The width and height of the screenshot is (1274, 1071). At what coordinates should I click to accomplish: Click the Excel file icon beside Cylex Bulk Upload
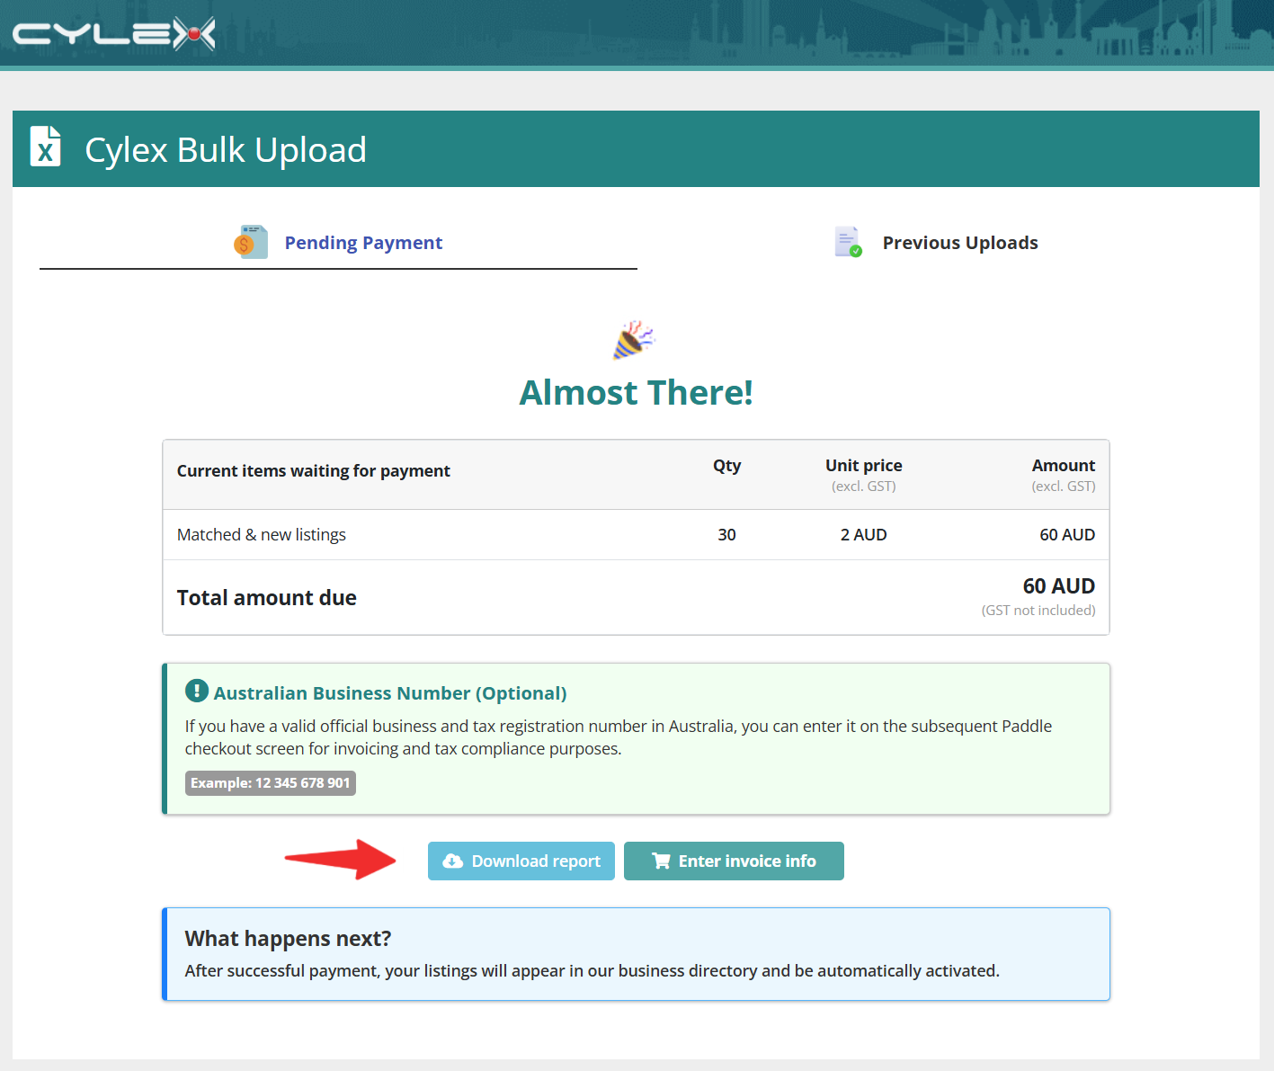[x=45, y=147]
